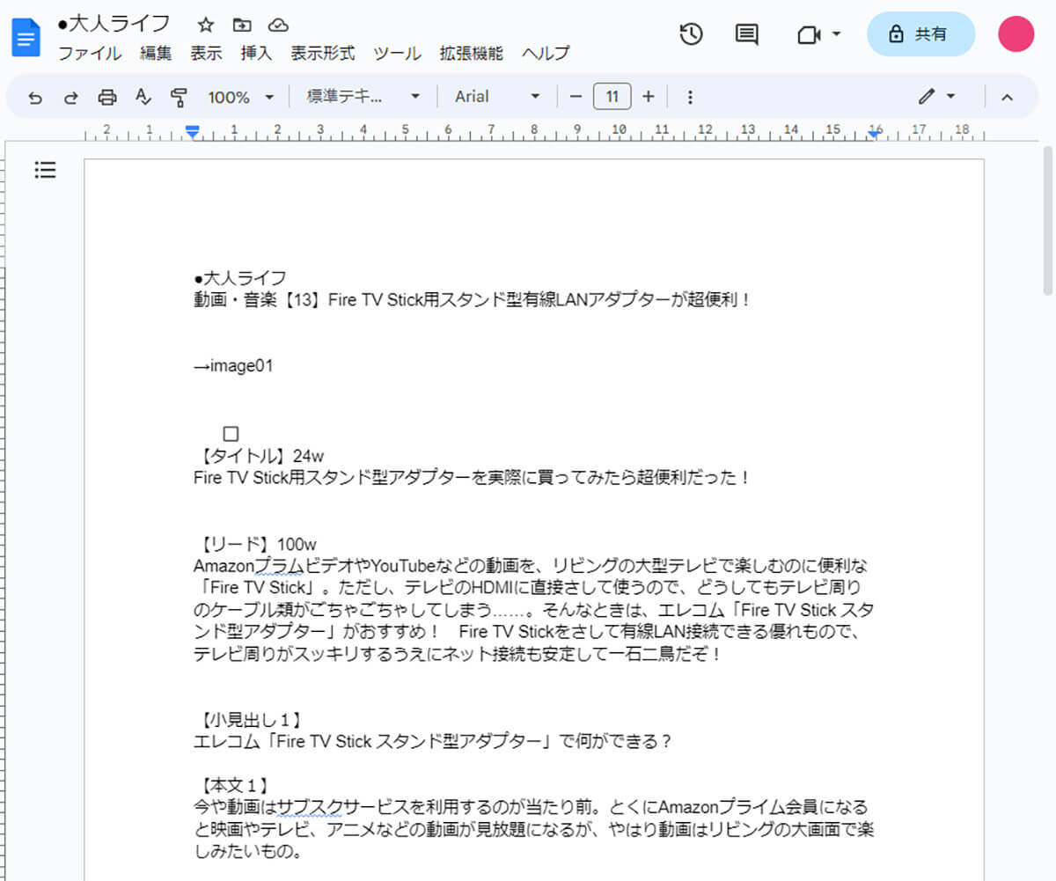Image resolution: width=1056 pixels, height=881 pixels.
Task: Click the 【タイトル】24w line
Action: pos(259,456)
